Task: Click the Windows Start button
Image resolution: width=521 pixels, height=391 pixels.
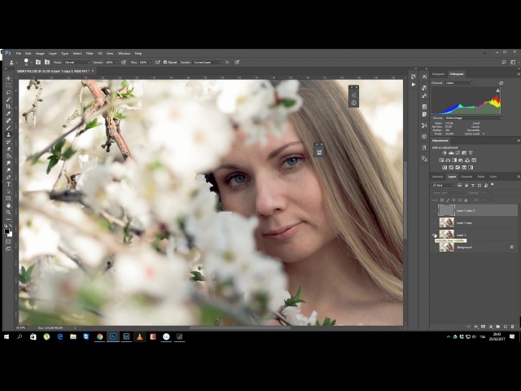Action: tap(7, 336)
